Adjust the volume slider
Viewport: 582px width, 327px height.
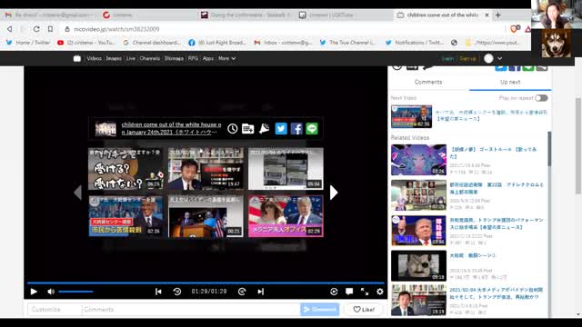click(x=75, y=292)
